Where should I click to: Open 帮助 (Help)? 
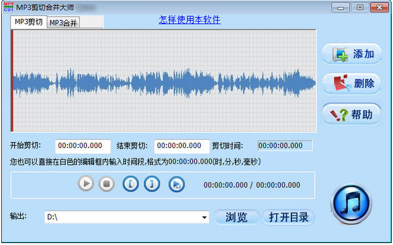pyautogui.click(x=352, y=115)
